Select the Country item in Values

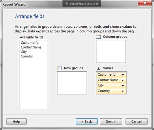point(109,91)
